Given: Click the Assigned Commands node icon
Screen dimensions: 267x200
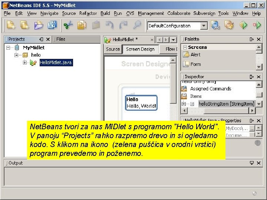Looking at the screenshot, I should pos(184,89).
